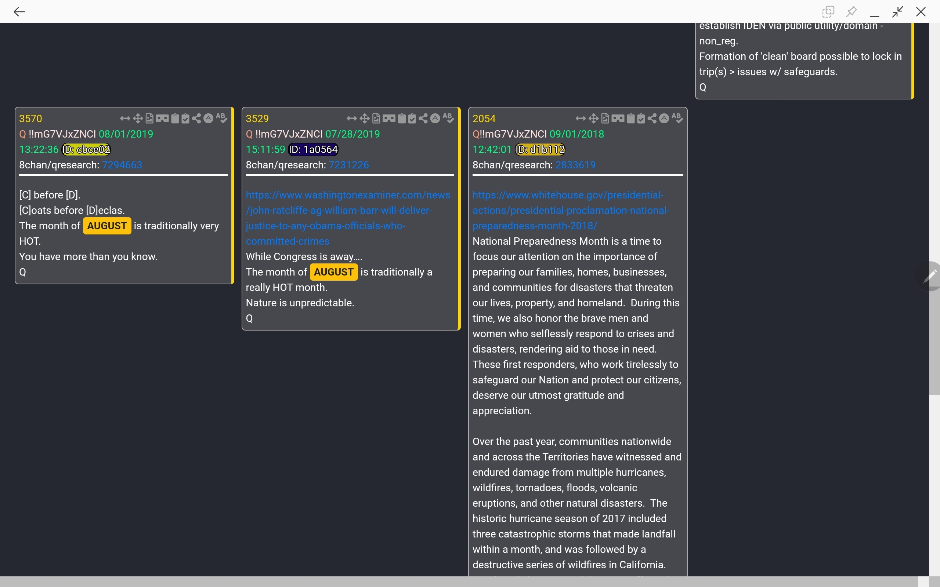The image size is (940, 587).
Task: Click four-way move icon on post 2054
Action: 594,119
